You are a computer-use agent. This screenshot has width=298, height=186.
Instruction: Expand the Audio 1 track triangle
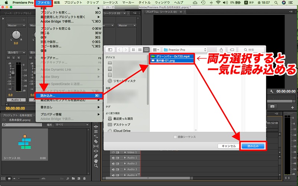click(125, 158)
